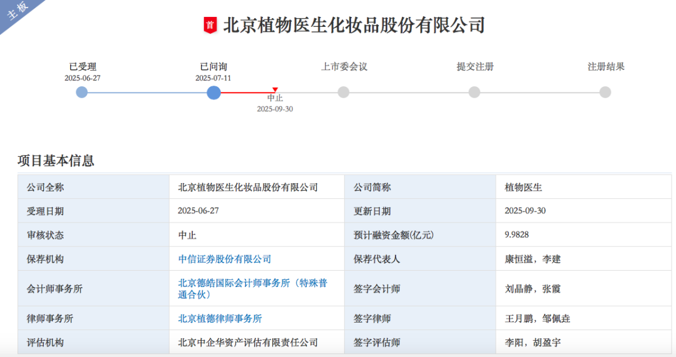676x357 pixels.
Task: Click the 注册结果 stage circle
Action: 605,93
